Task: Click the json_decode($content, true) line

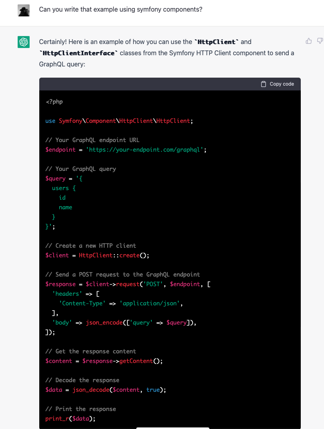Action: [106, 390]
